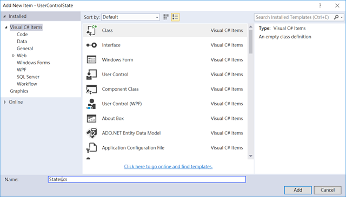
Task: Click the 'Component Class' template name
Action: click(x=120, y=89)
